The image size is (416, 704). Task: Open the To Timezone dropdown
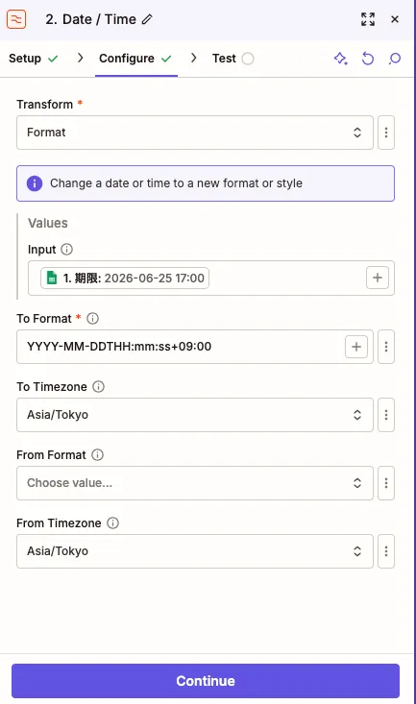click(195, 415)
